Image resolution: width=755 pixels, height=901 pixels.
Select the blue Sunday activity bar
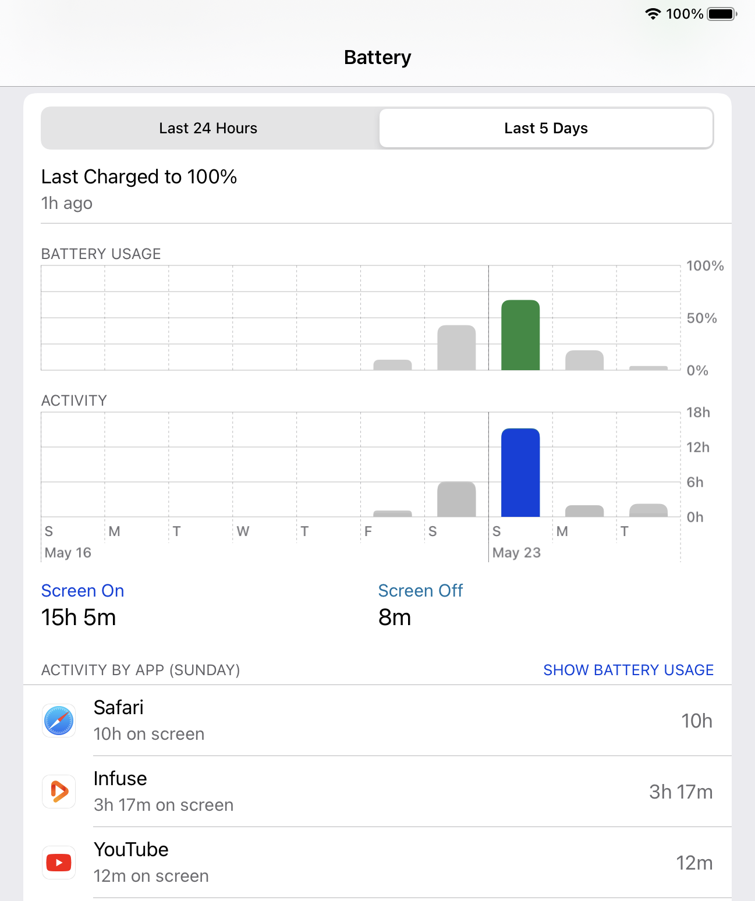point(520,473)
